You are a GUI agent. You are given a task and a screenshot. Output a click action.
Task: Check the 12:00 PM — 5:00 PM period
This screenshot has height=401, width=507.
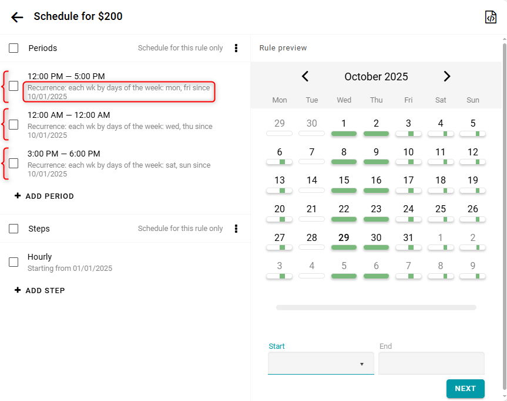click(x=14, y=86)
